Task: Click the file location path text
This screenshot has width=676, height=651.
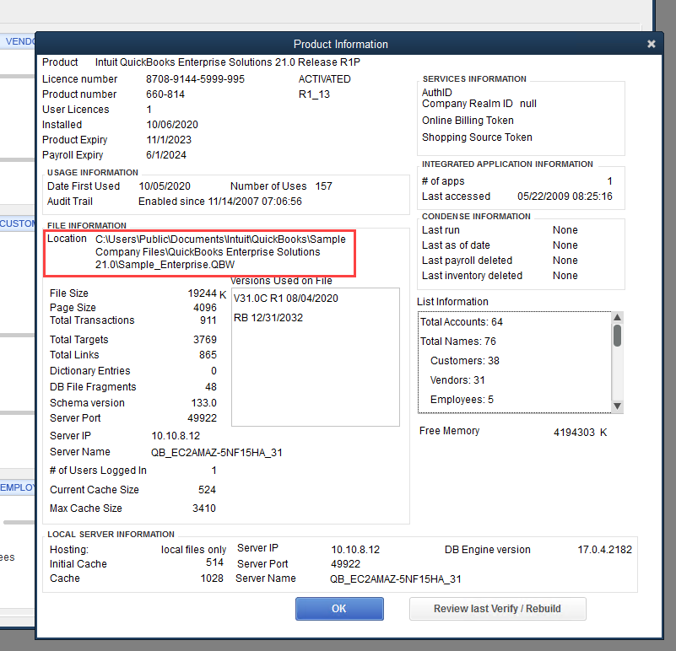Action: pyautogui.click(x=220, y=252)
